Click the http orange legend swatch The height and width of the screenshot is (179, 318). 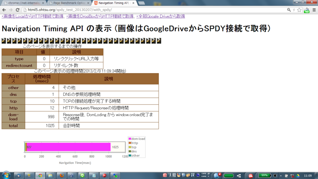tap(130, 143)
